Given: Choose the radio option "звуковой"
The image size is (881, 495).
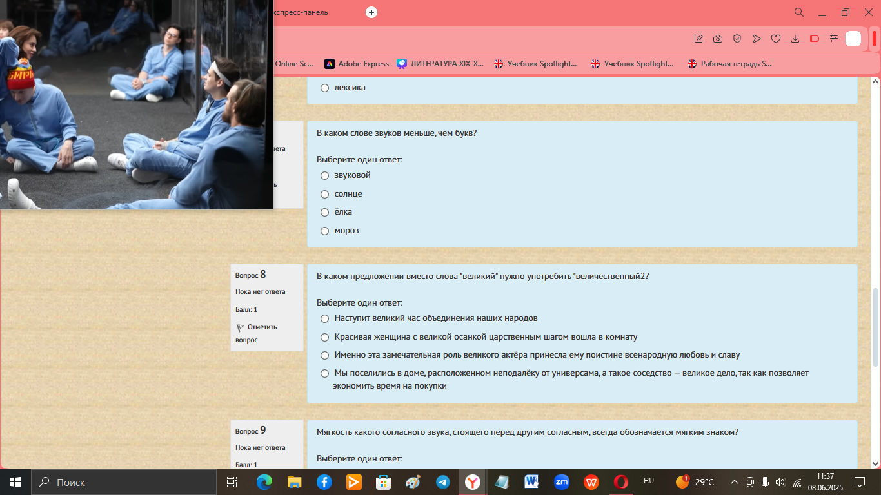Looking at the screenshot, I should (x=325, y=175).
